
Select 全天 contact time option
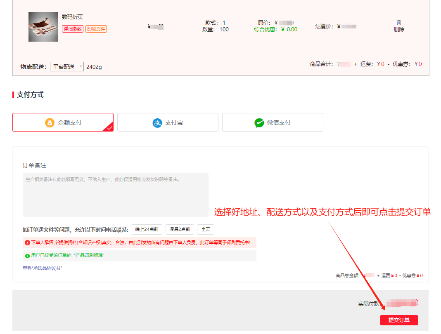(x=206, y=230)
